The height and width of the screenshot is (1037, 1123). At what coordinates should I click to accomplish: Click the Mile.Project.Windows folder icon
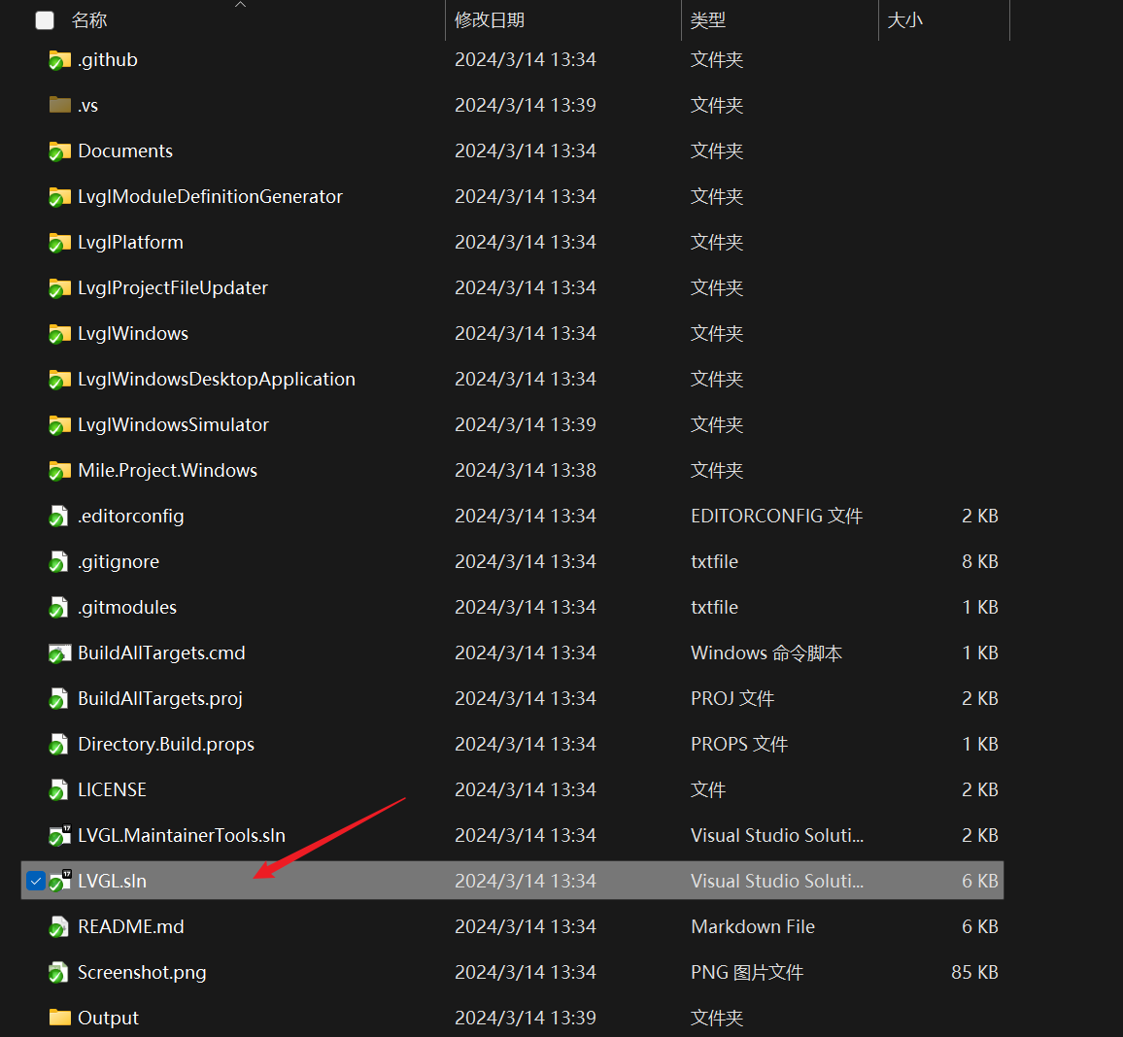tap(59, 470)
